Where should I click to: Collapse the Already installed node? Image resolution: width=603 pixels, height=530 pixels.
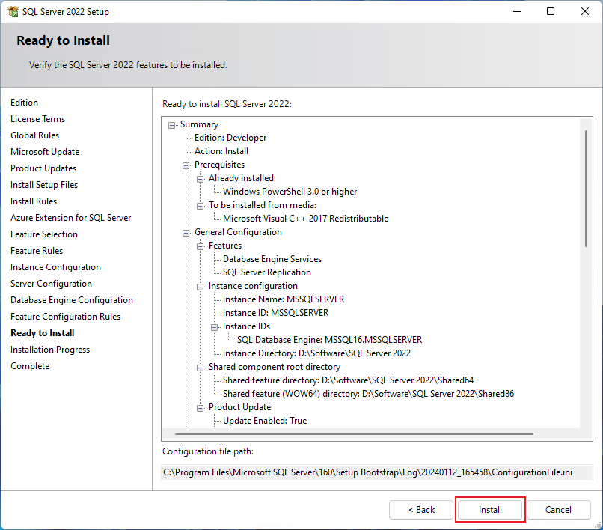tap(200, 179)
